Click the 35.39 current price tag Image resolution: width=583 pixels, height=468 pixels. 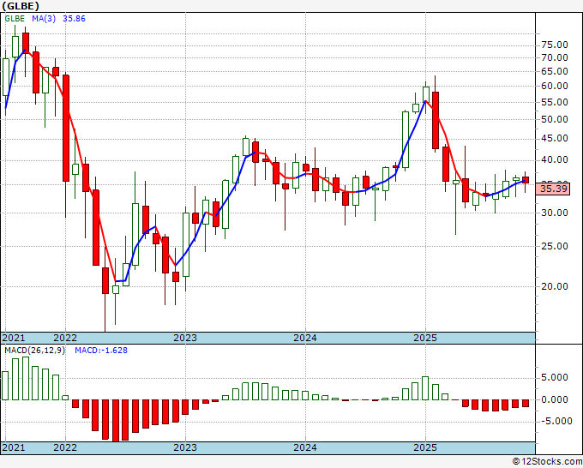coord(554,189)
